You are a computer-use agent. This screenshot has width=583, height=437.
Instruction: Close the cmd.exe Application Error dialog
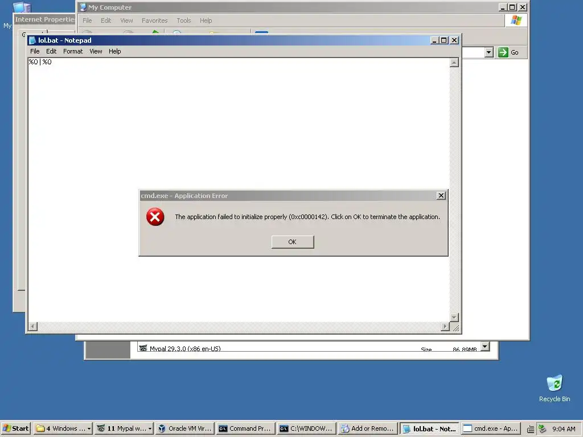coord(441,196)
